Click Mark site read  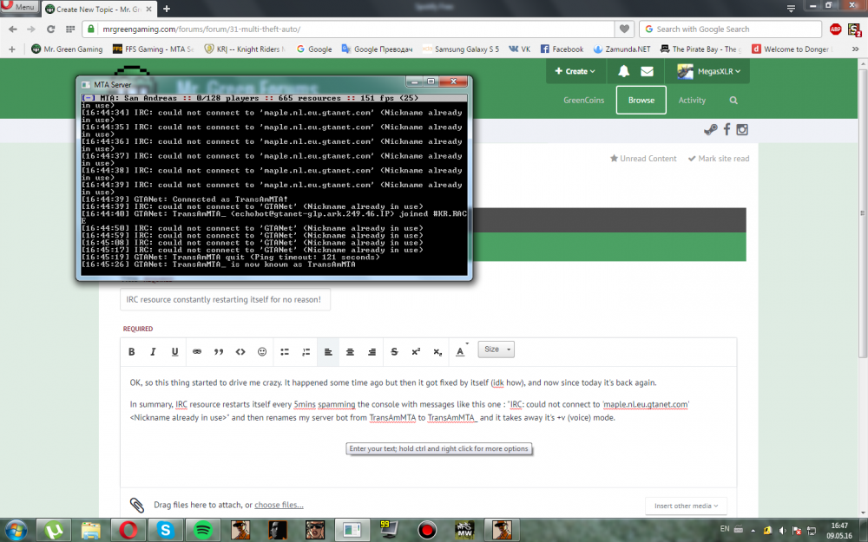coord(719,159)
